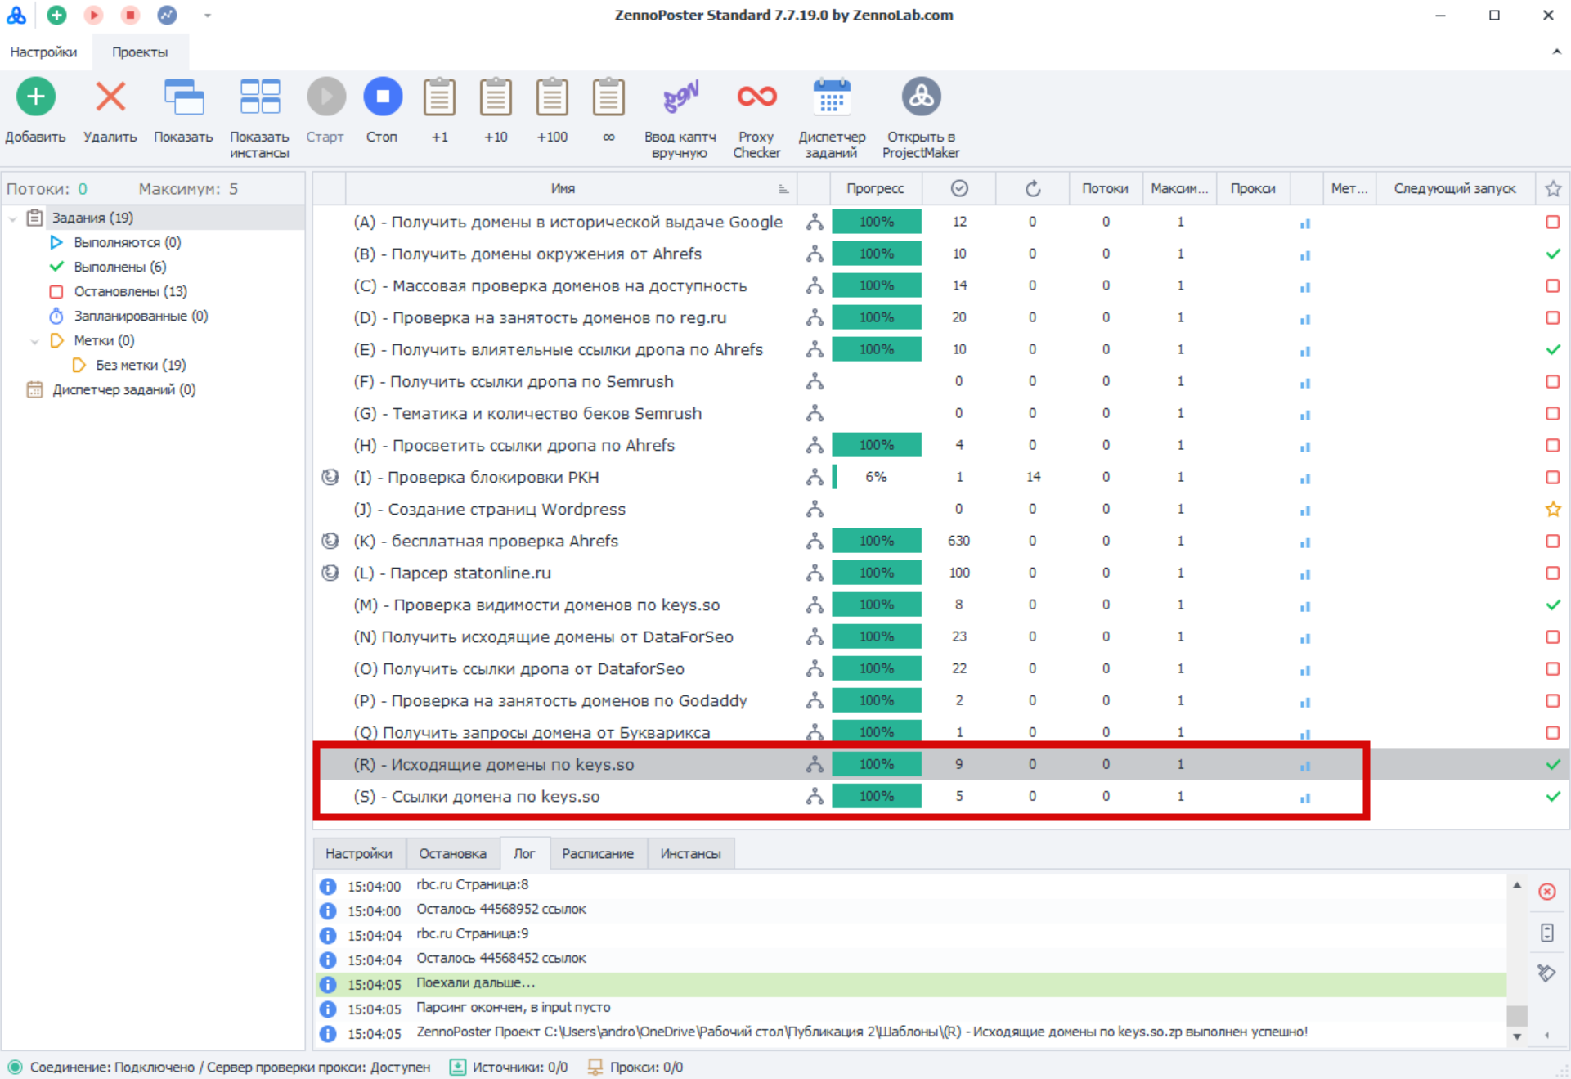The width and height of the screenshot is (1571, 1079).
Task: Collapse the ribbon with the chevron
Action: point(1556,52)
